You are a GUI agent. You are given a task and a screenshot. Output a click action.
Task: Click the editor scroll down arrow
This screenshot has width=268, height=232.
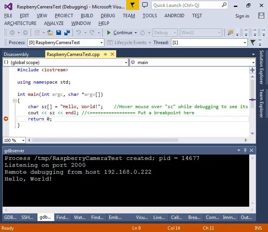pos(252,133)
